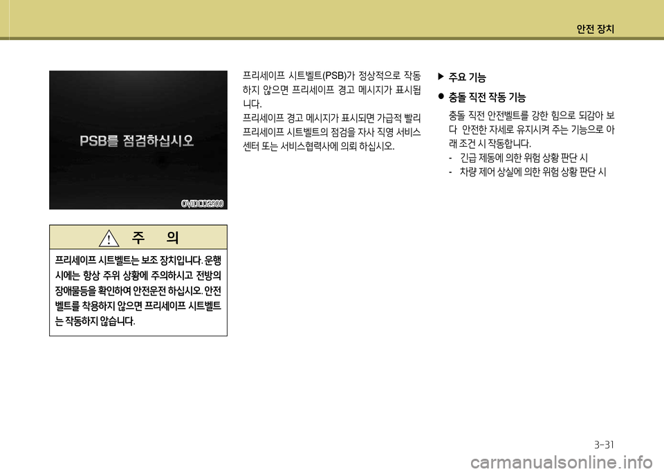This screenshot has height=474, width=664.
Task: Click paragraph starting '프리세이프 시트벨트(PSB)가 정상적으로'
Action: click(331, 90)
